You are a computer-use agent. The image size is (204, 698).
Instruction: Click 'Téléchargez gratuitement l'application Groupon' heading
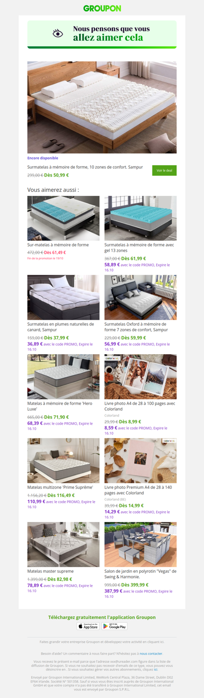102,617
